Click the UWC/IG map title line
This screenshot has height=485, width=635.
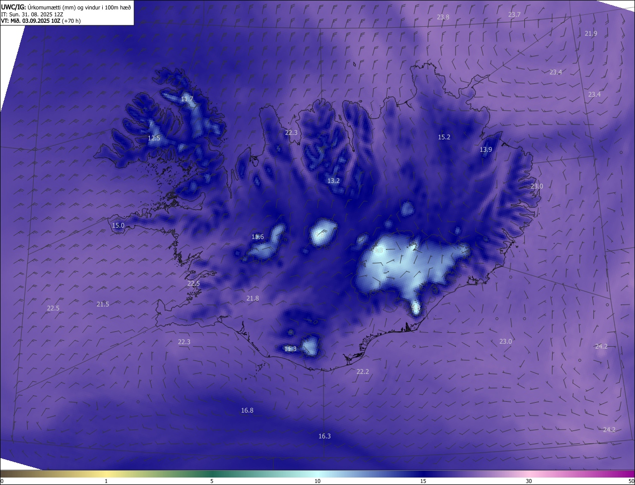(x=66, y=7)
